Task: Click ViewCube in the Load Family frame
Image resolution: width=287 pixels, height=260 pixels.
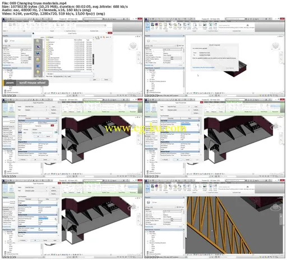Action: click(x=133, y=45)
